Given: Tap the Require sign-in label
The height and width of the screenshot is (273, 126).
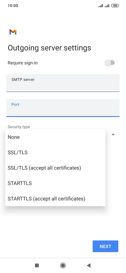Looking at the screenshot, I should [23, 63].
